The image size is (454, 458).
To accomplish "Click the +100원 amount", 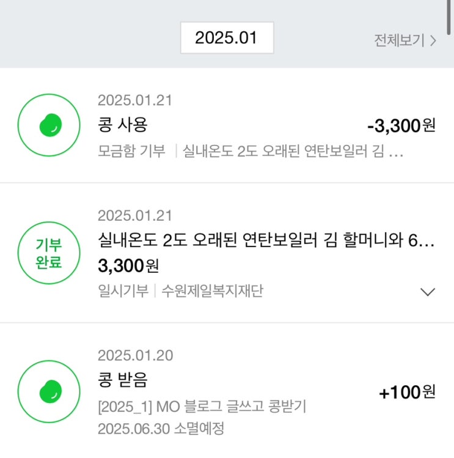I will click(x=407, y=393).
